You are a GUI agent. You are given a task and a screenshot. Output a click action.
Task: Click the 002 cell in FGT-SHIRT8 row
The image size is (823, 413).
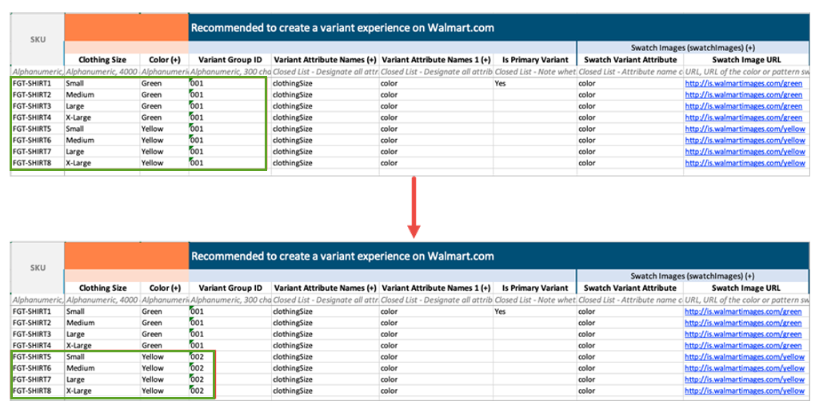pyautogui.click(x=230, y=391)
